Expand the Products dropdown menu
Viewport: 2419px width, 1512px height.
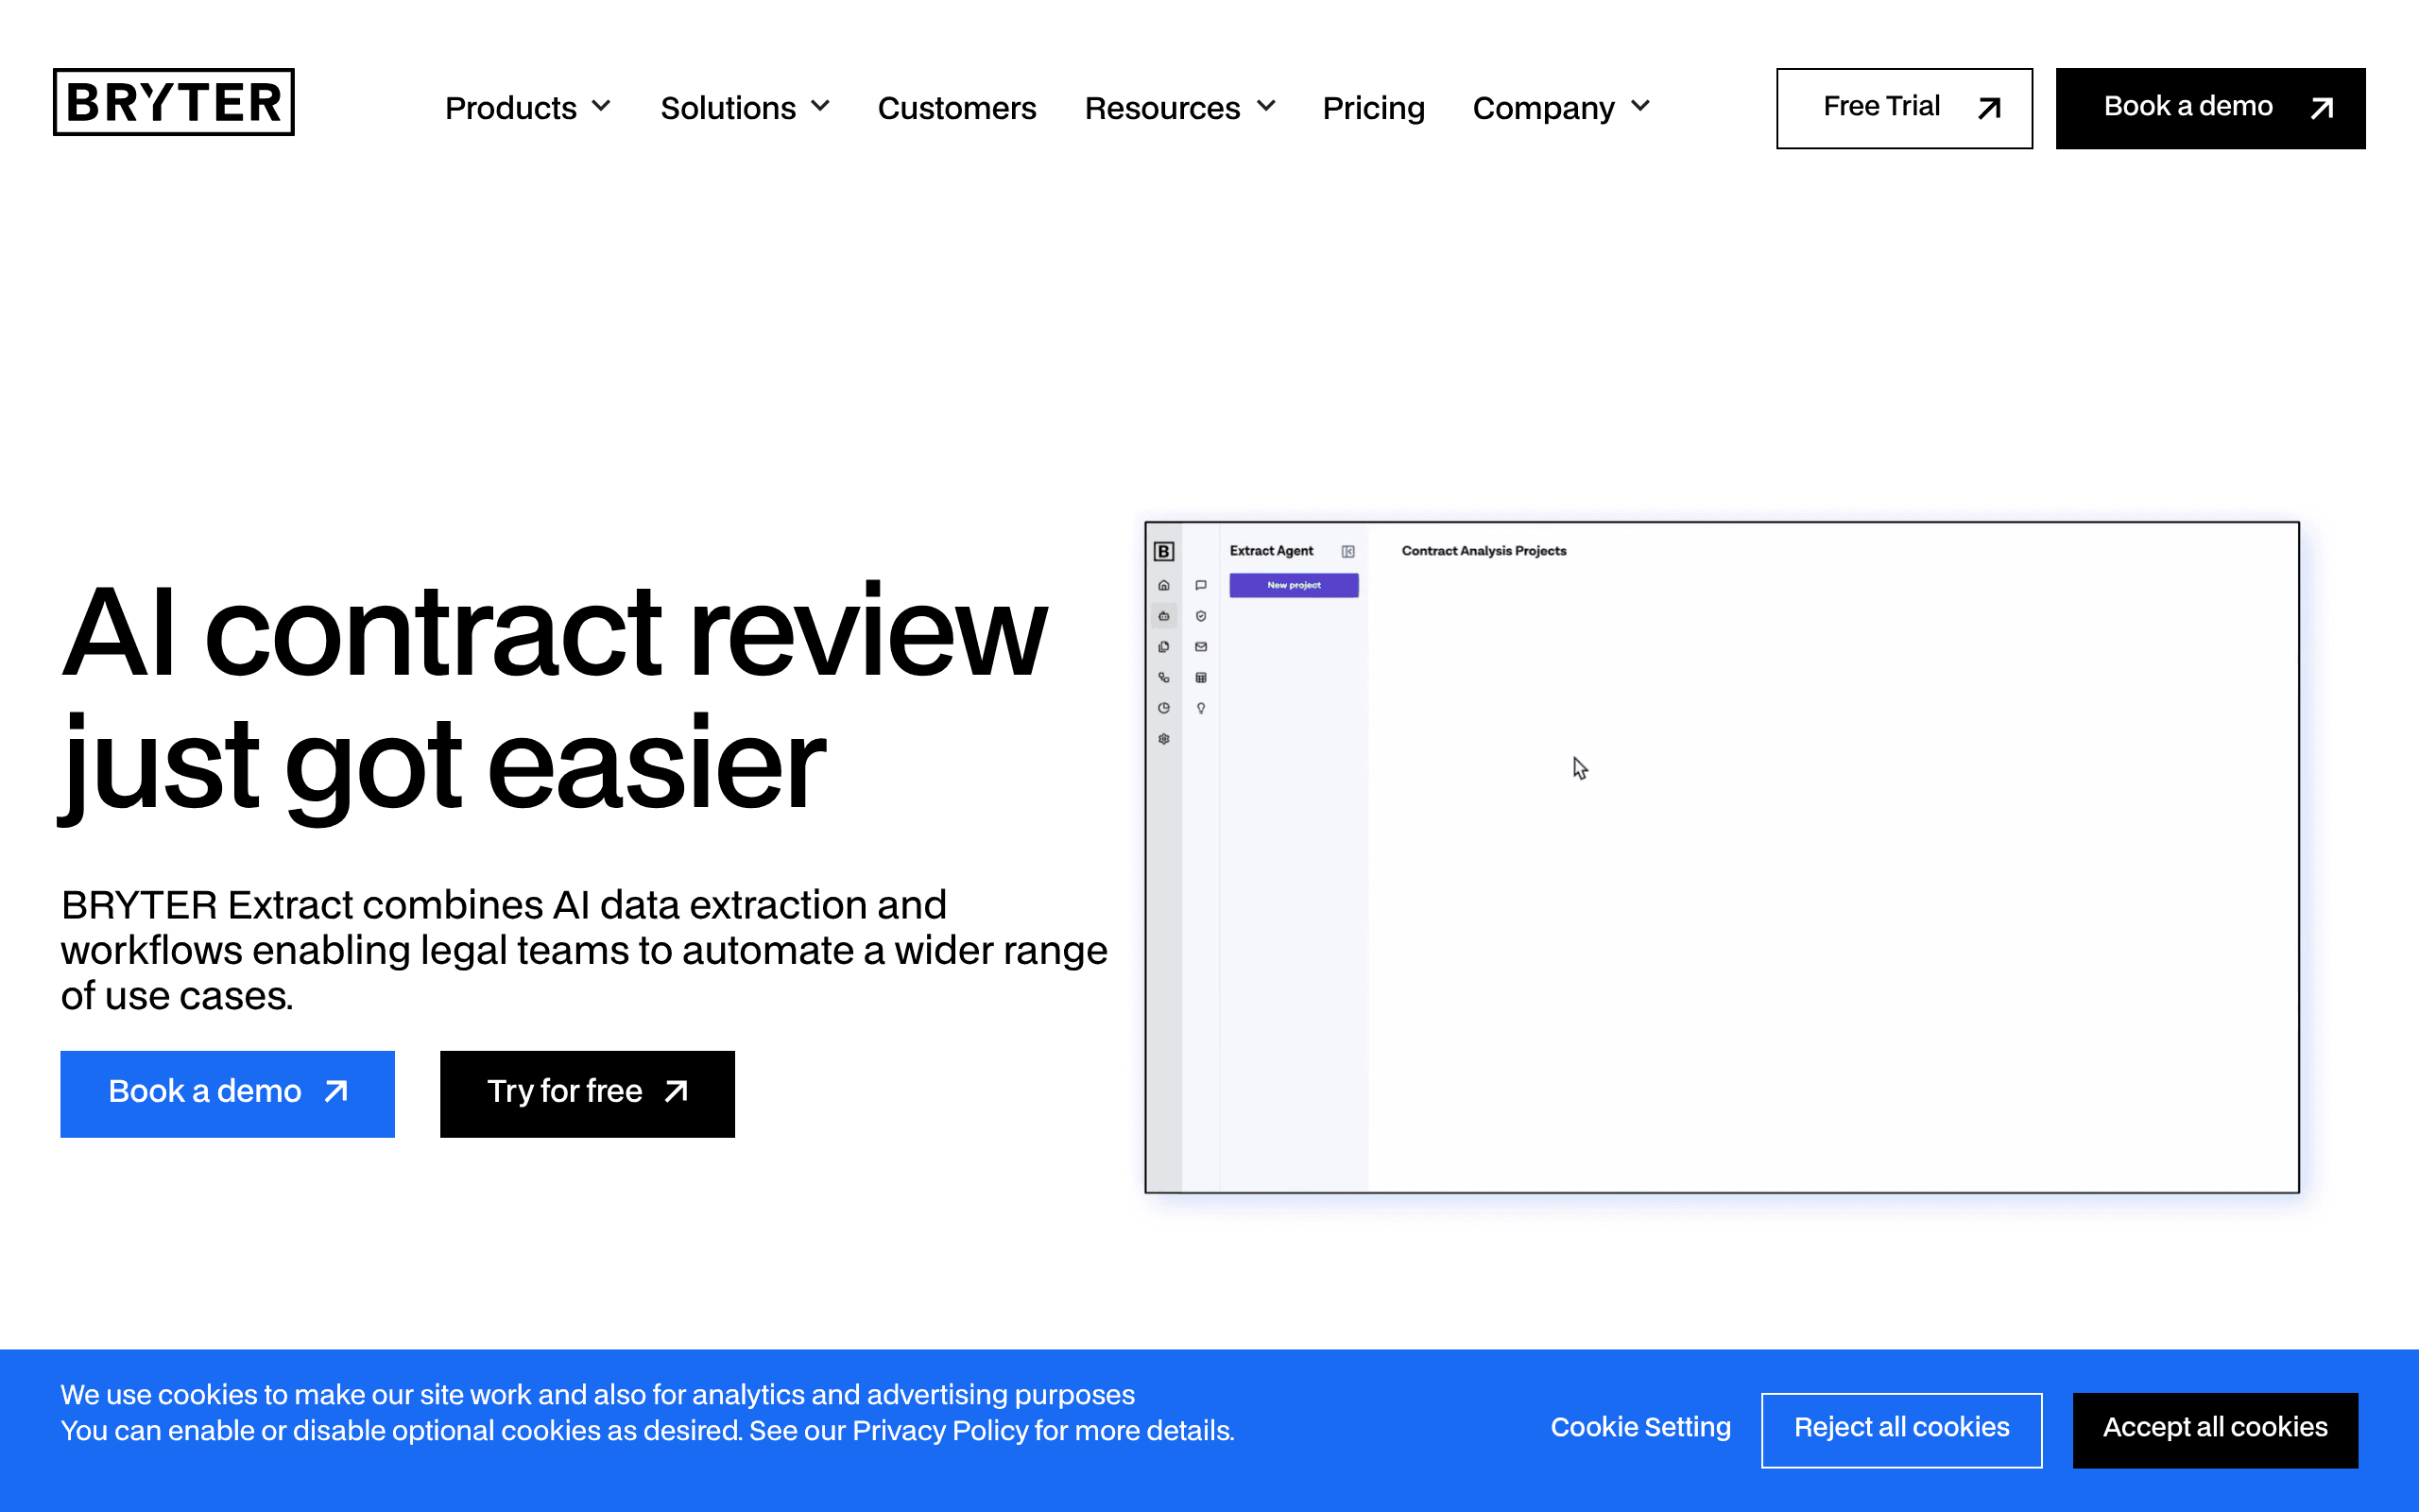click(528, 108)
